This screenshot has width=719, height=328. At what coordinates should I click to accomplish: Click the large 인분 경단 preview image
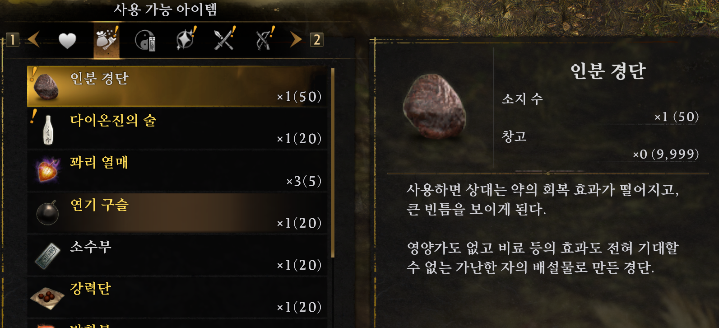pyautogui.click(x=434, y=107)
